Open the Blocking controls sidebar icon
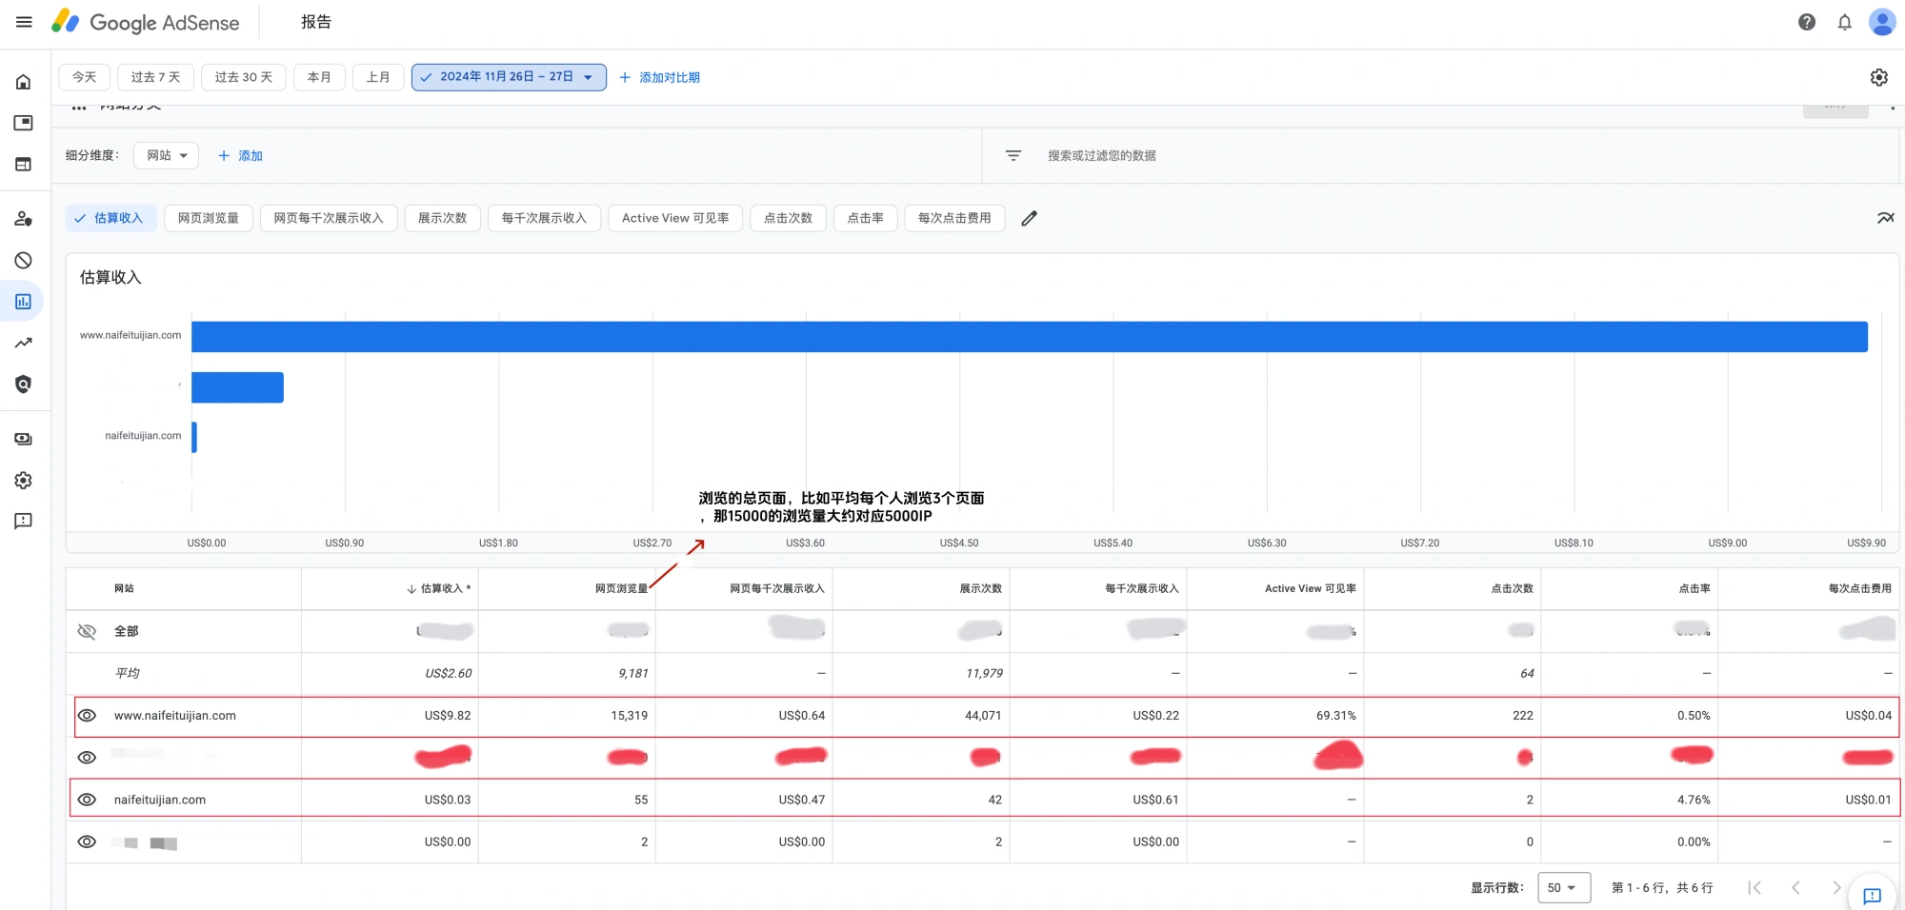This screenshot has width=1905, height=910. (x=23, y=260)
